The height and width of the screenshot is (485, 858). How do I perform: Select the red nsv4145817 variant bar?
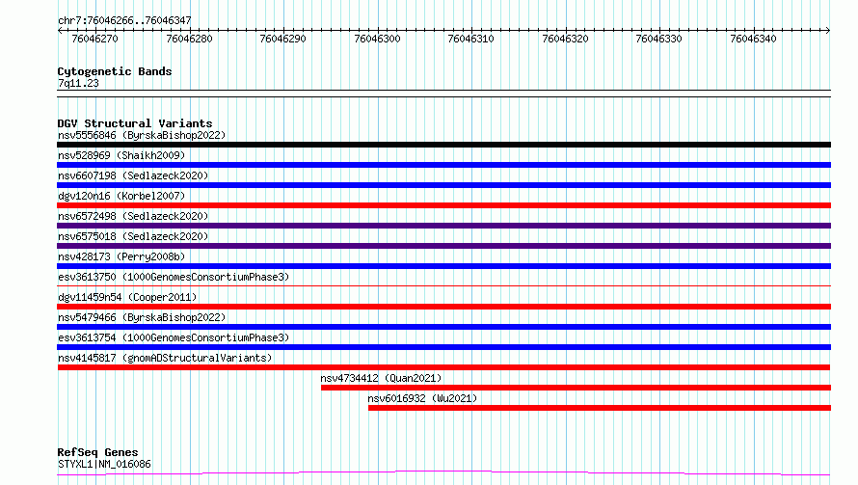point(443,368)
